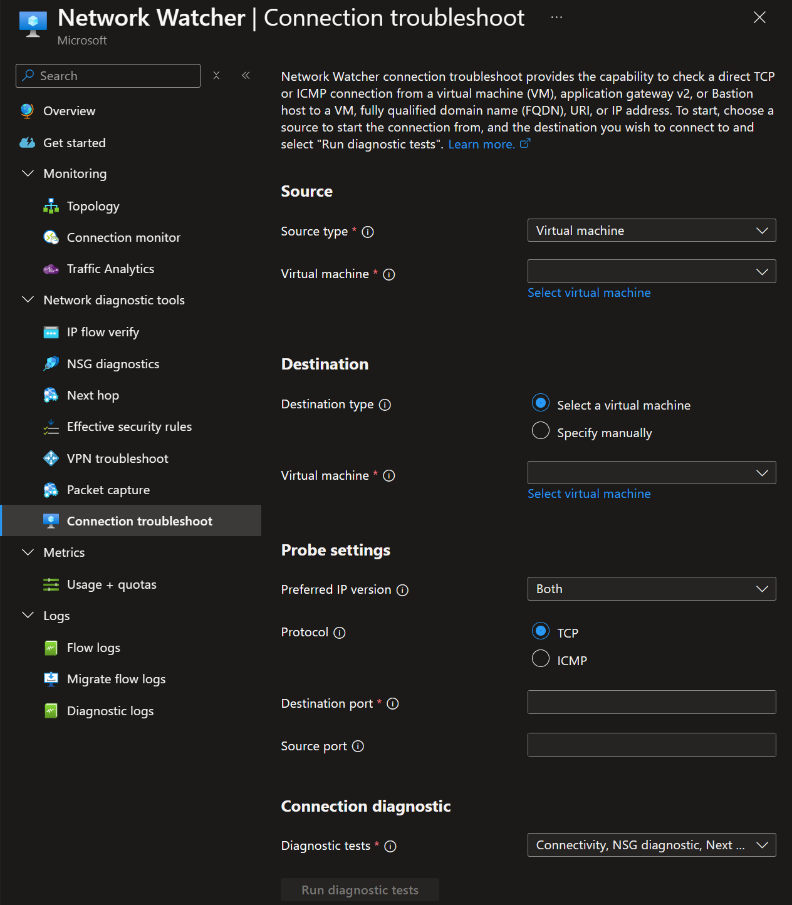
Task: Click the VPN troubleshoot icon
Action: 51,458
